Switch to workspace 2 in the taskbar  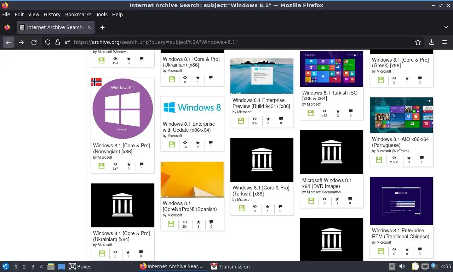(24, 267)
